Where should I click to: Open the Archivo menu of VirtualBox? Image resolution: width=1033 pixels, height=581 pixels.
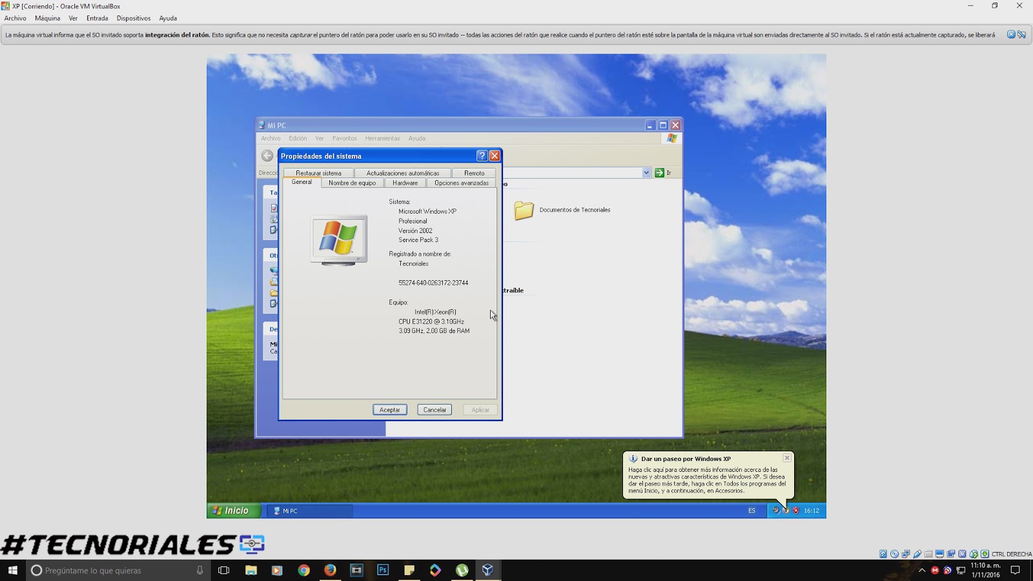pos(15,18)
